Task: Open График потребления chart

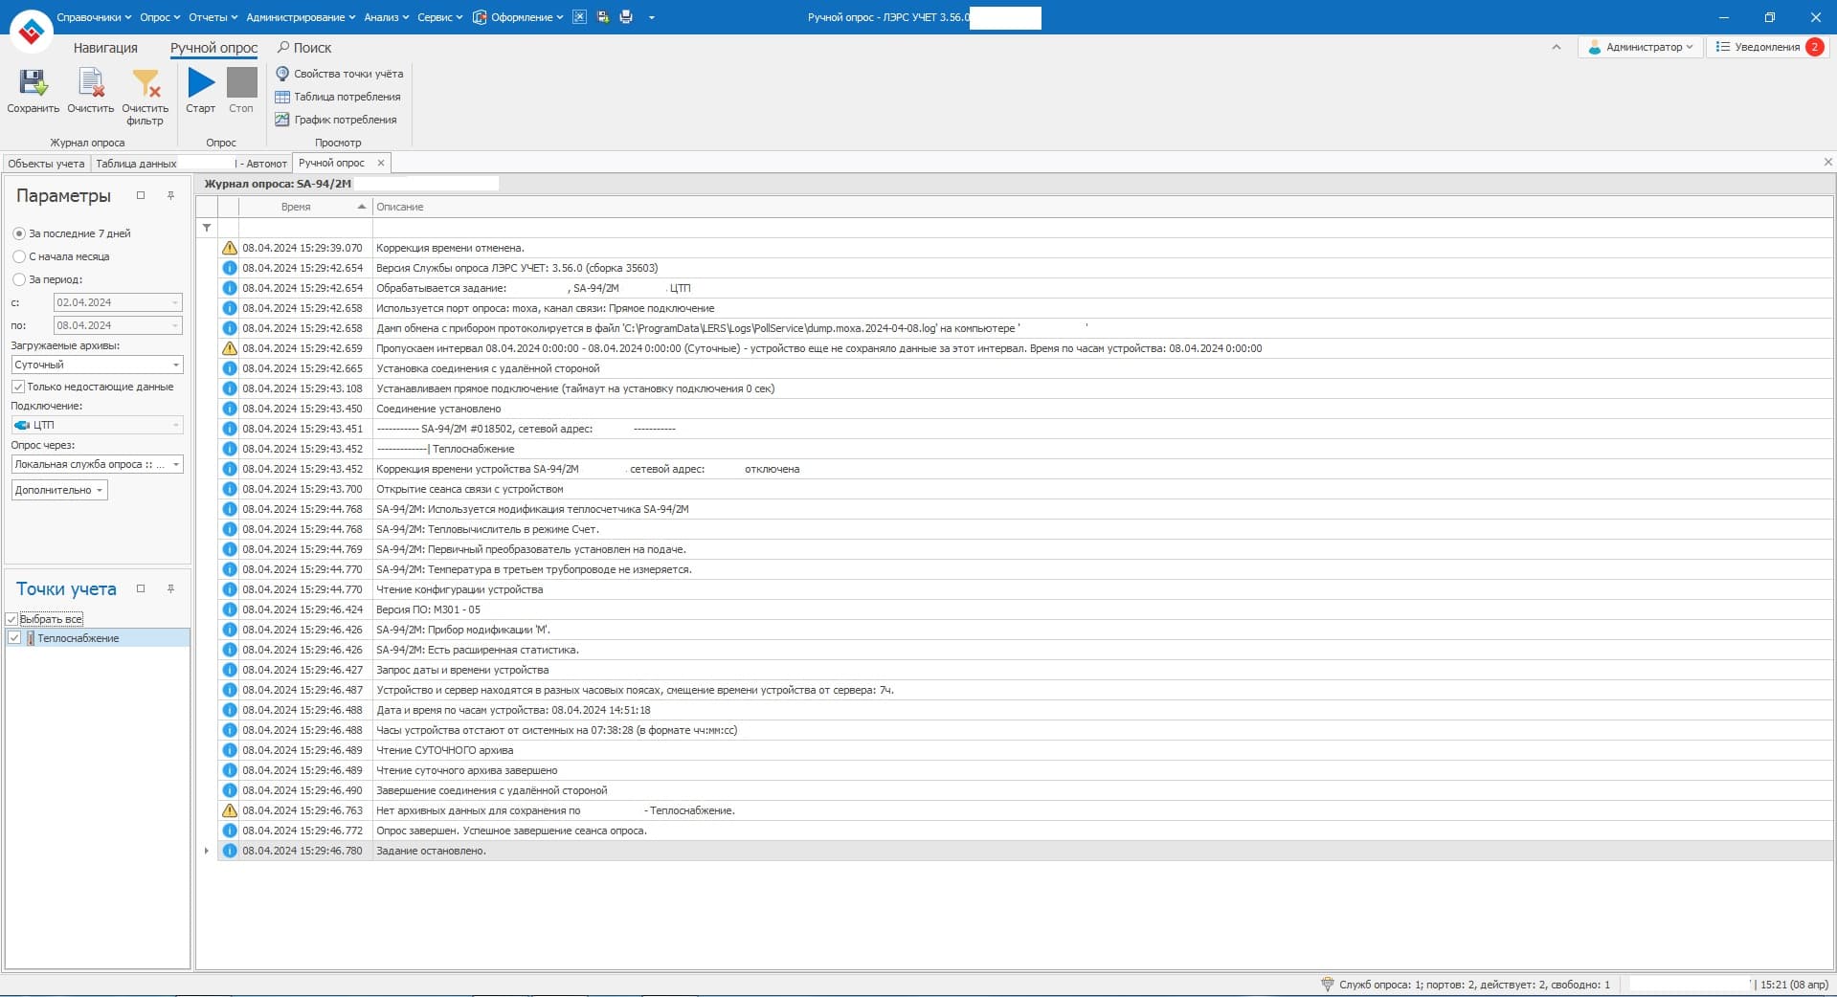Action: coord(336,120)
